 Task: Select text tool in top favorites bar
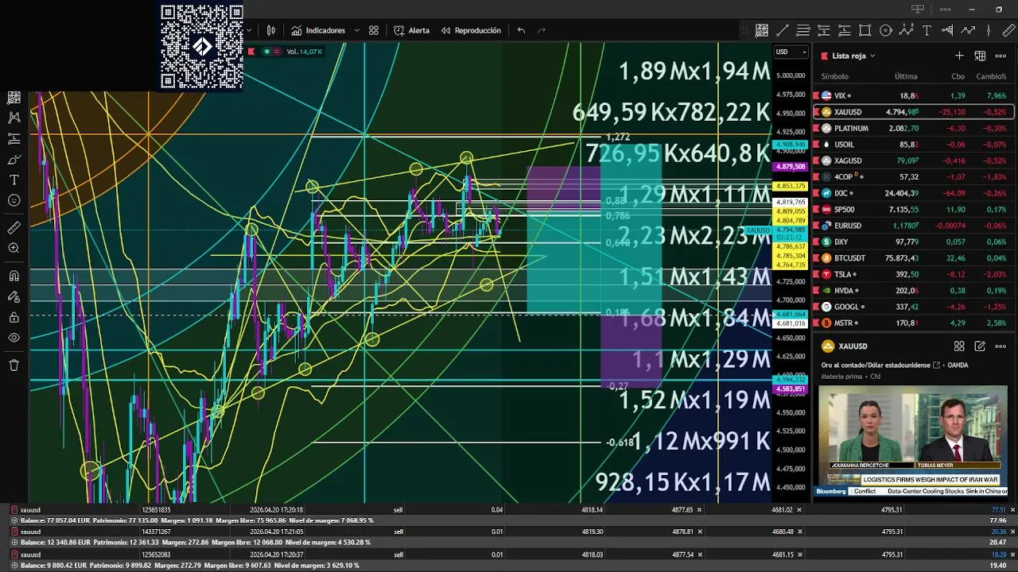coord(927,30)
